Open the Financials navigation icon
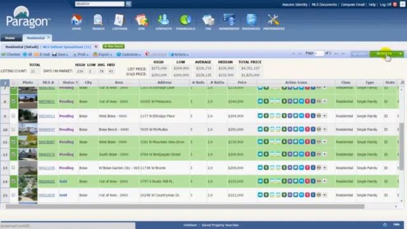This screenshot has width=407, height=229. pyautogui.click(x=186, y=22)
